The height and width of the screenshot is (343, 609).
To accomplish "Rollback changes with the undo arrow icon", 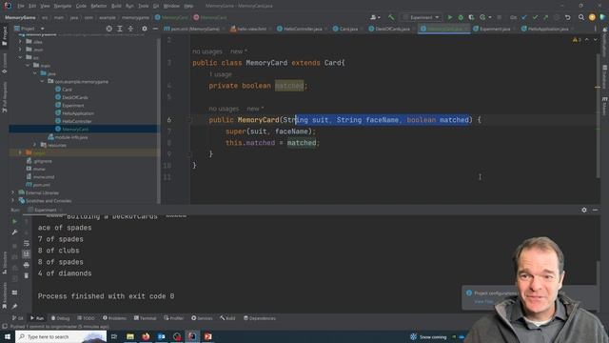I will 567,17.
